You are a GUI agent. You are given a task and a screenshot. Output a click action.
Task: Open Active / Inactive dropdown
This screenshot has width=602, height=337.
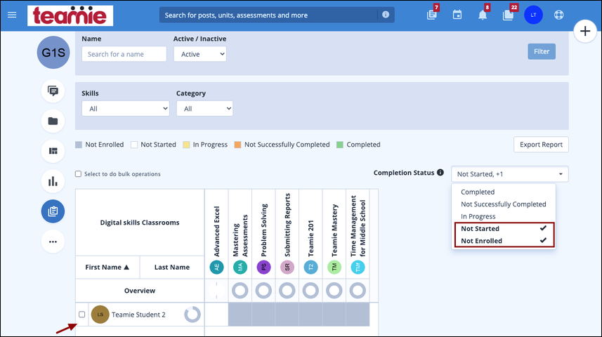(x=200, y=54)
